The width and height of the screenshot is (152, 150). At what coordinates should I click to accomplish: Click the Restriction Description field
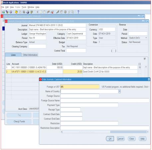click(x=105, y=128)
